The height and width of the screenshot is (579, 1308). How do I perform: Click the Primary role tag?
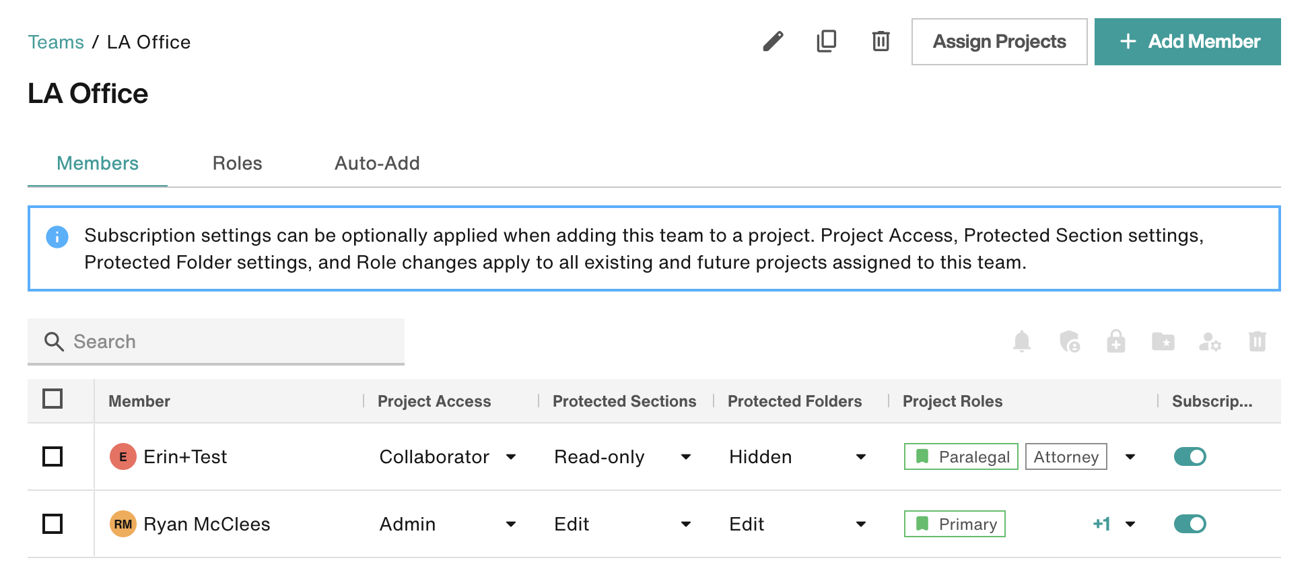(955, 524)
